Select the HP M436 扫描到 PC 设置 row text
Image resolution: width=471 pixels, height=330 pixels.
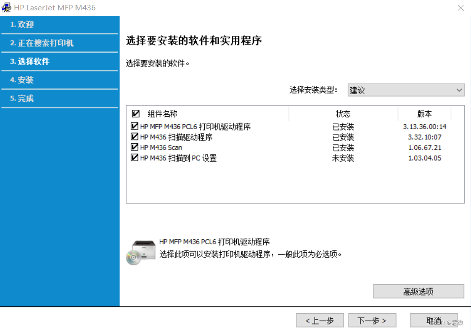click(x=179, y=158)
